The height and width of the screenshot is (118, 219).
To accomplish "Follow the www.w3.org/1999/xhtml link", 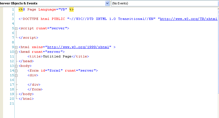I will pyautogui.click(x=78, y=47).
